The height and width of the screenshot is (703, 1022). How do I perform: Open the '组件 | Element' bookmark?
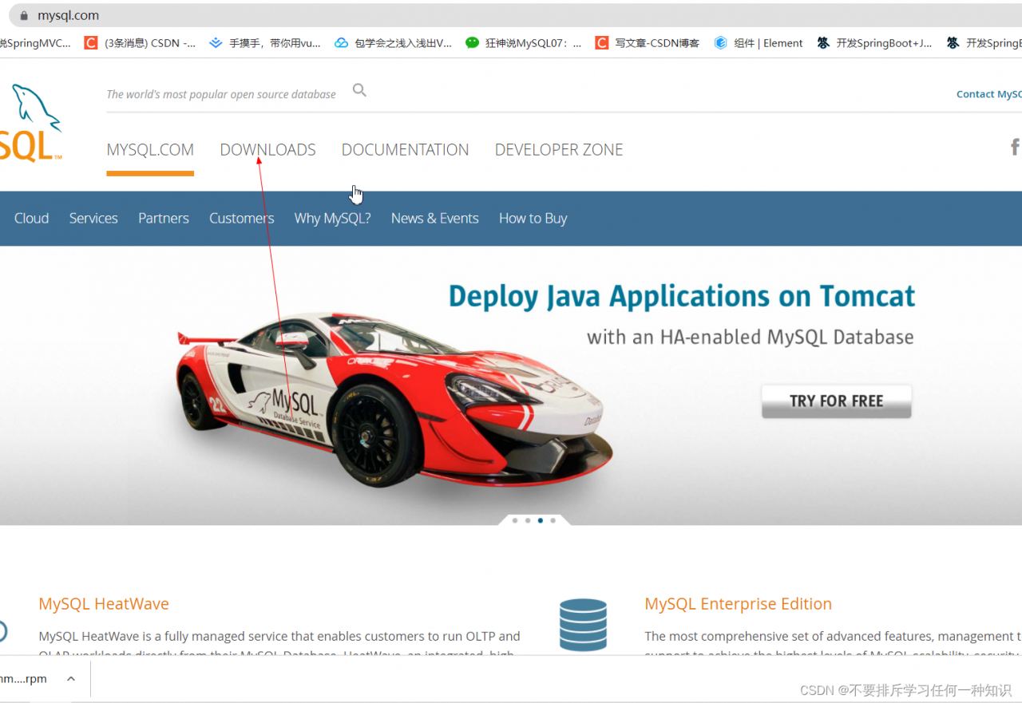[x=759, y=43]
